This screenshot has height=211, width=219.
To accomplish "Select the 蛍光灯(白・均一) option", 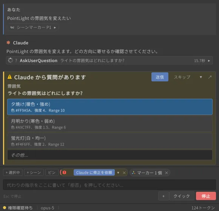I will (x=110, y=141).
